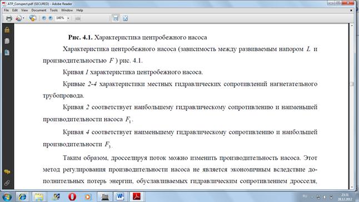Open the View menu
The height and width of the screenshot is (202, 359).
pyautogui.click(x=24, y=11)
